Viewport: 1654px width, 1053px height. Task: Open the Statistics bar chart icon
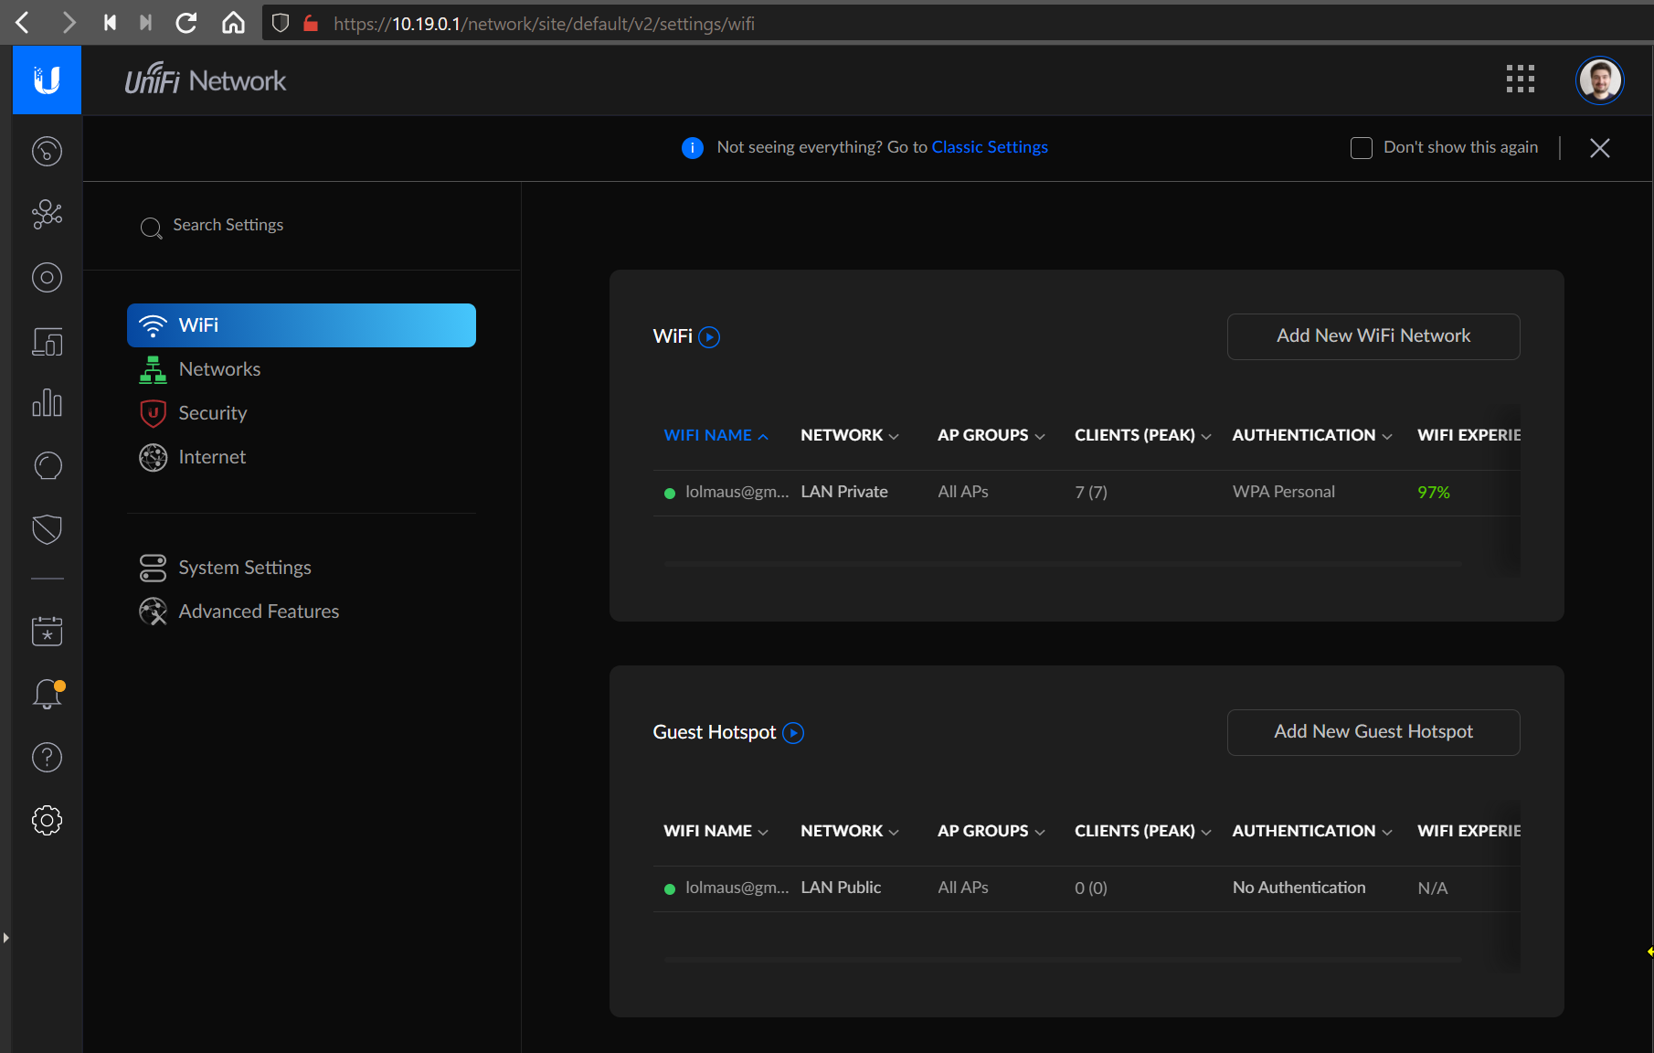[47, 403]
